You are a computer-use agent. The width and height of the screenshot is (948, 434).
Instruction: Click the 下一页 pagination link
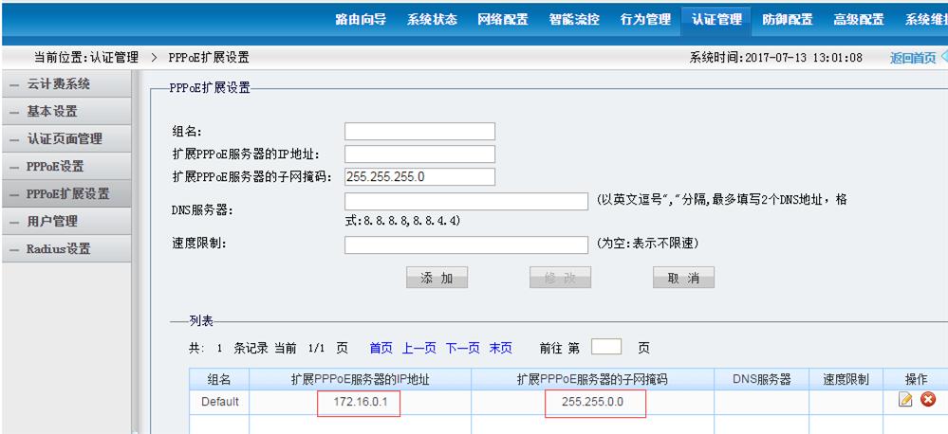click(462, 348)
